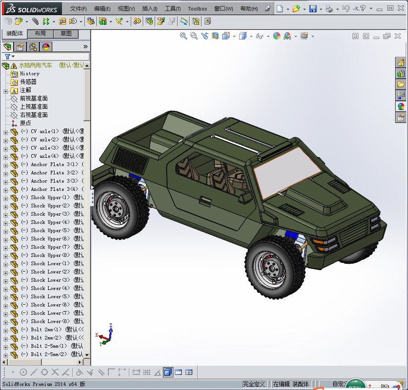Click the Print icon
Screen dimensions: 408x390
tap(329, 9)
